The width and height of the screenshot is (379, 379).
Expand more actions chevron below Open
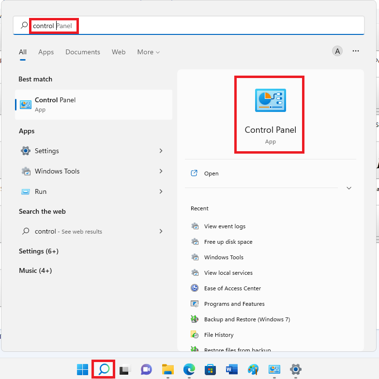(x=349, y=188)
